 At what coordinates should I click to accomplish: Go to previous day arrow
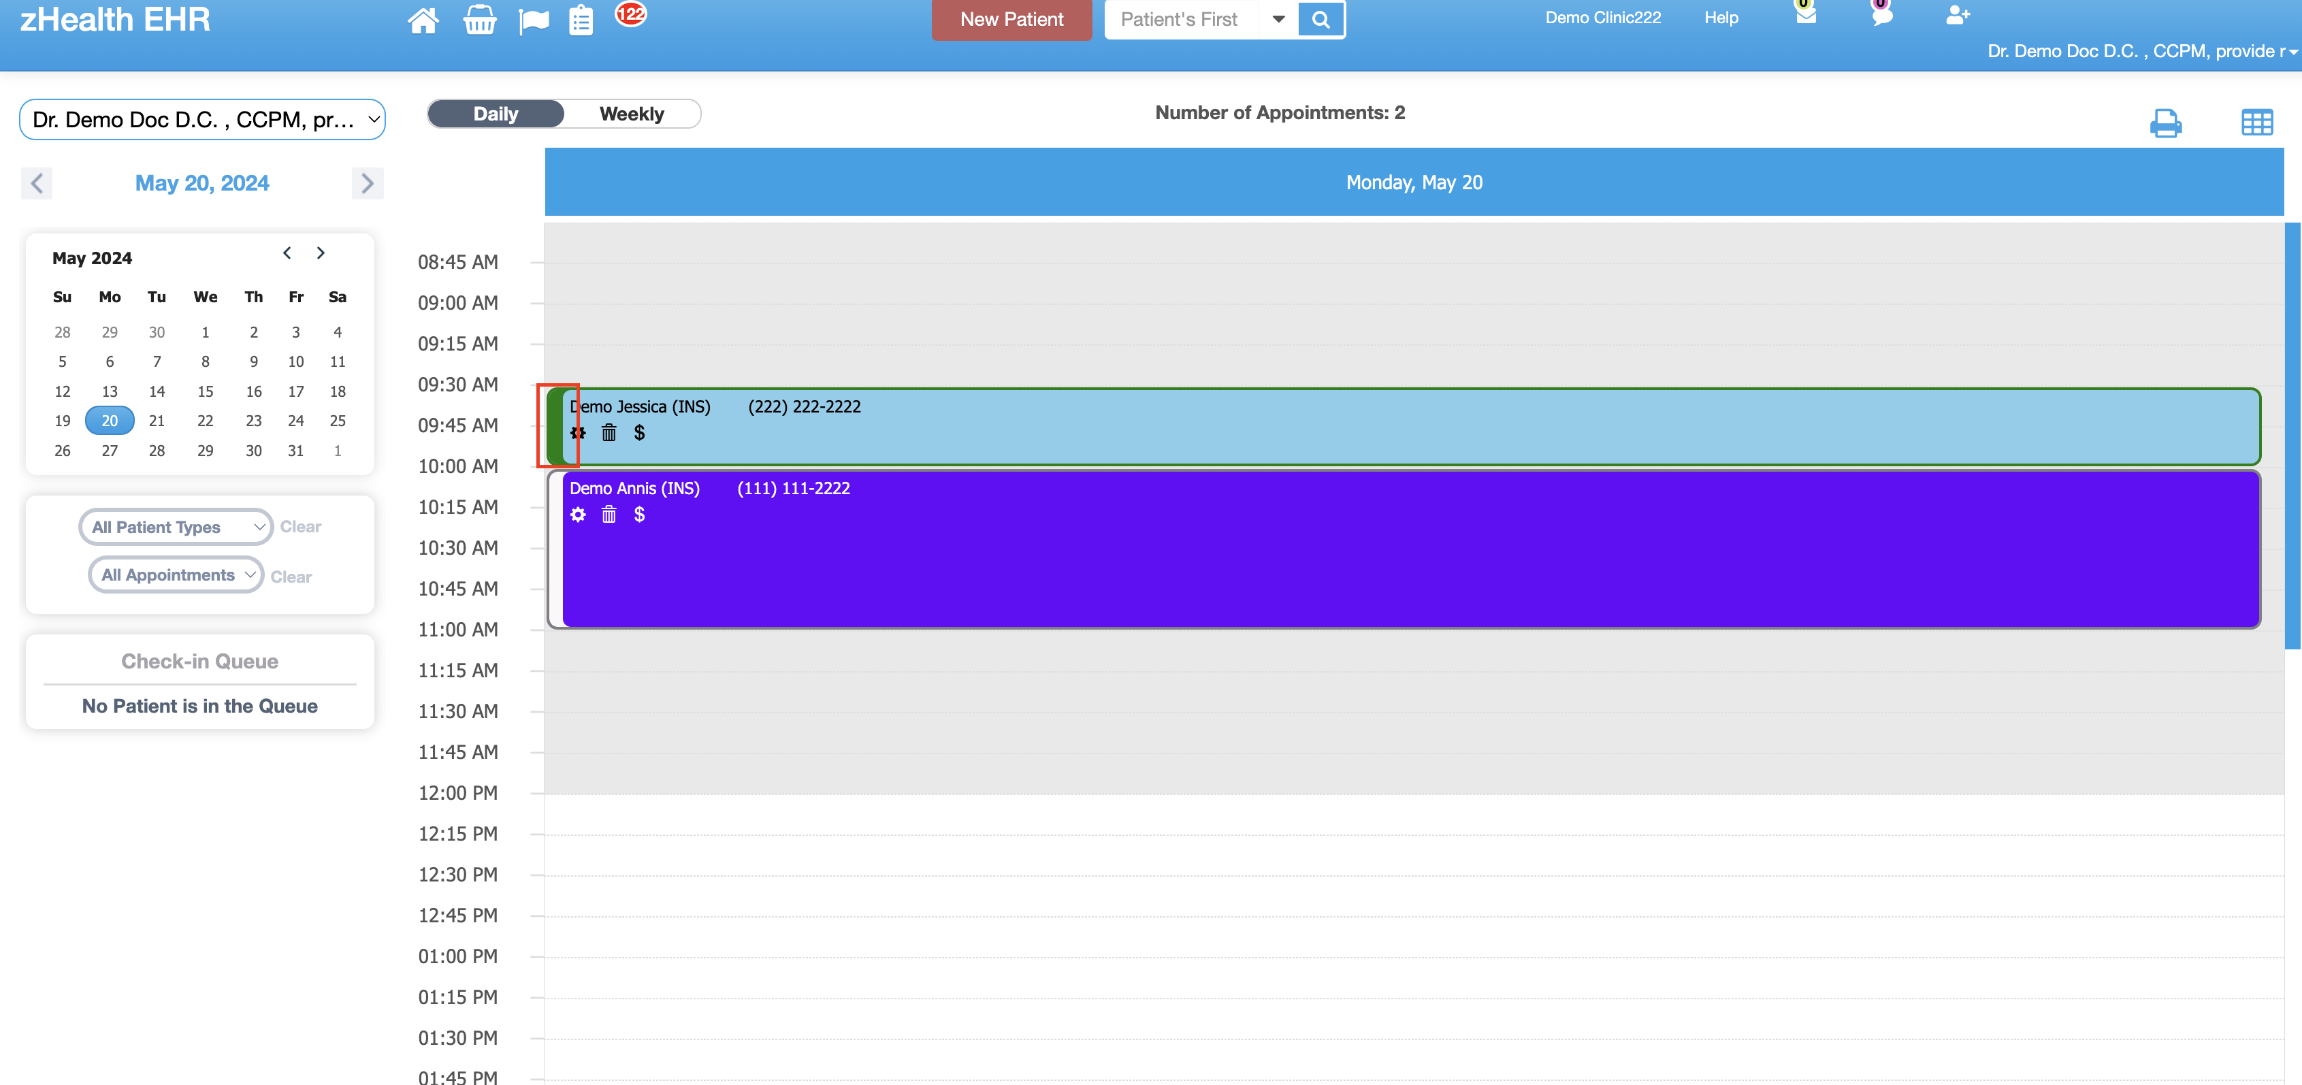click(x=37, y=183)
